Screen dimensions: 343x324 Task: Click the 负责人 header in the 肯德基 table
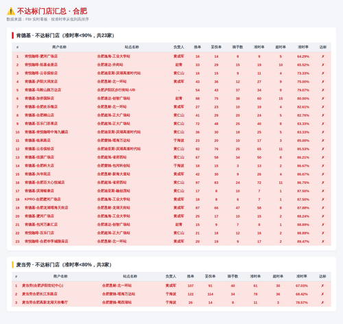178,47
